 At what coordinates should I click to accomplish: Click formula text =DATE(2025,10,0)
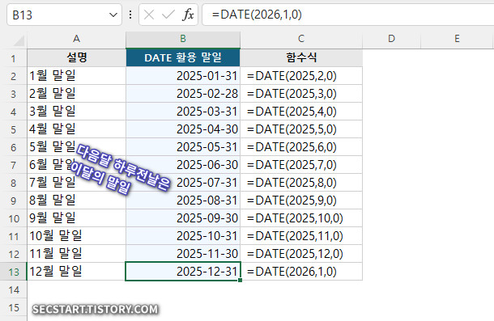(295, 218)
